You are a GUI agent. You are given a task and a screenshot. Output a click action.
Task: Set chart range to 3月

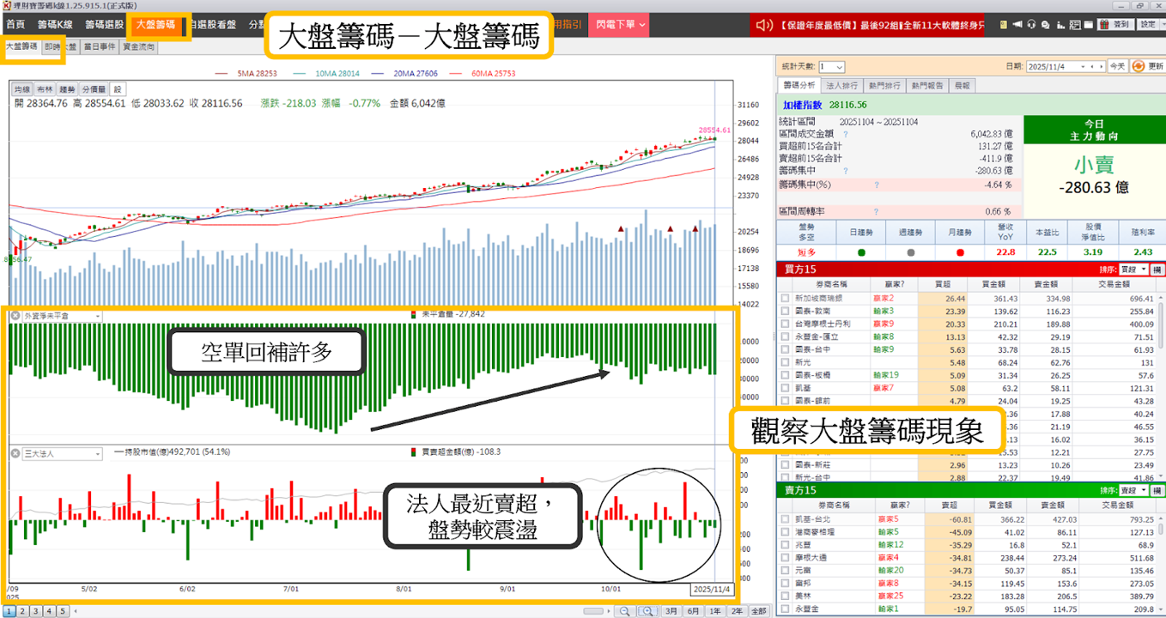tap(671, 611)
